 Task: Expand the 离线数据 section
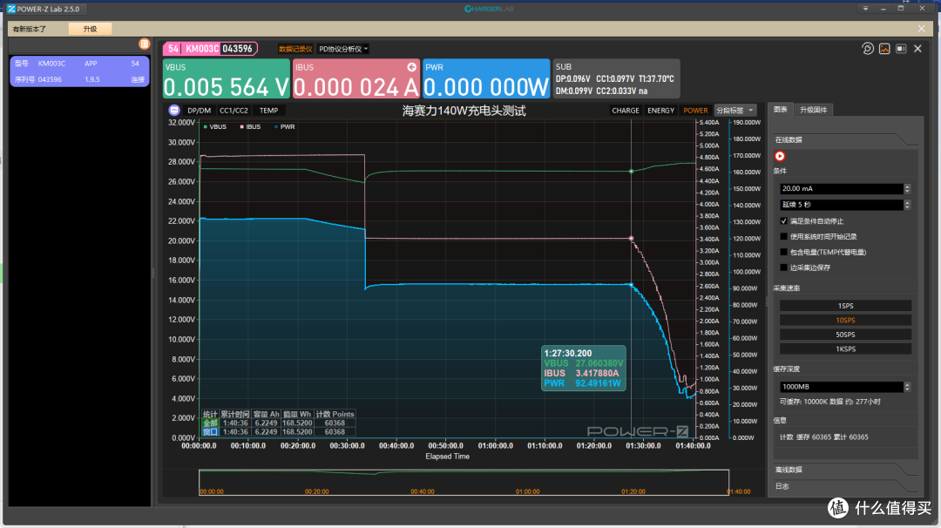tap(845, 470)
